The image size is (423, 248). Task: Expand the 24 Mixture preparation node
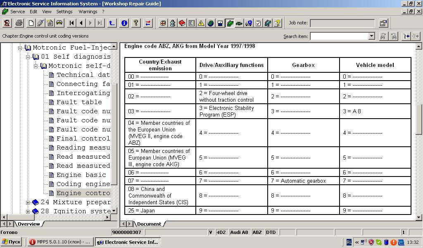click(28, 203)
